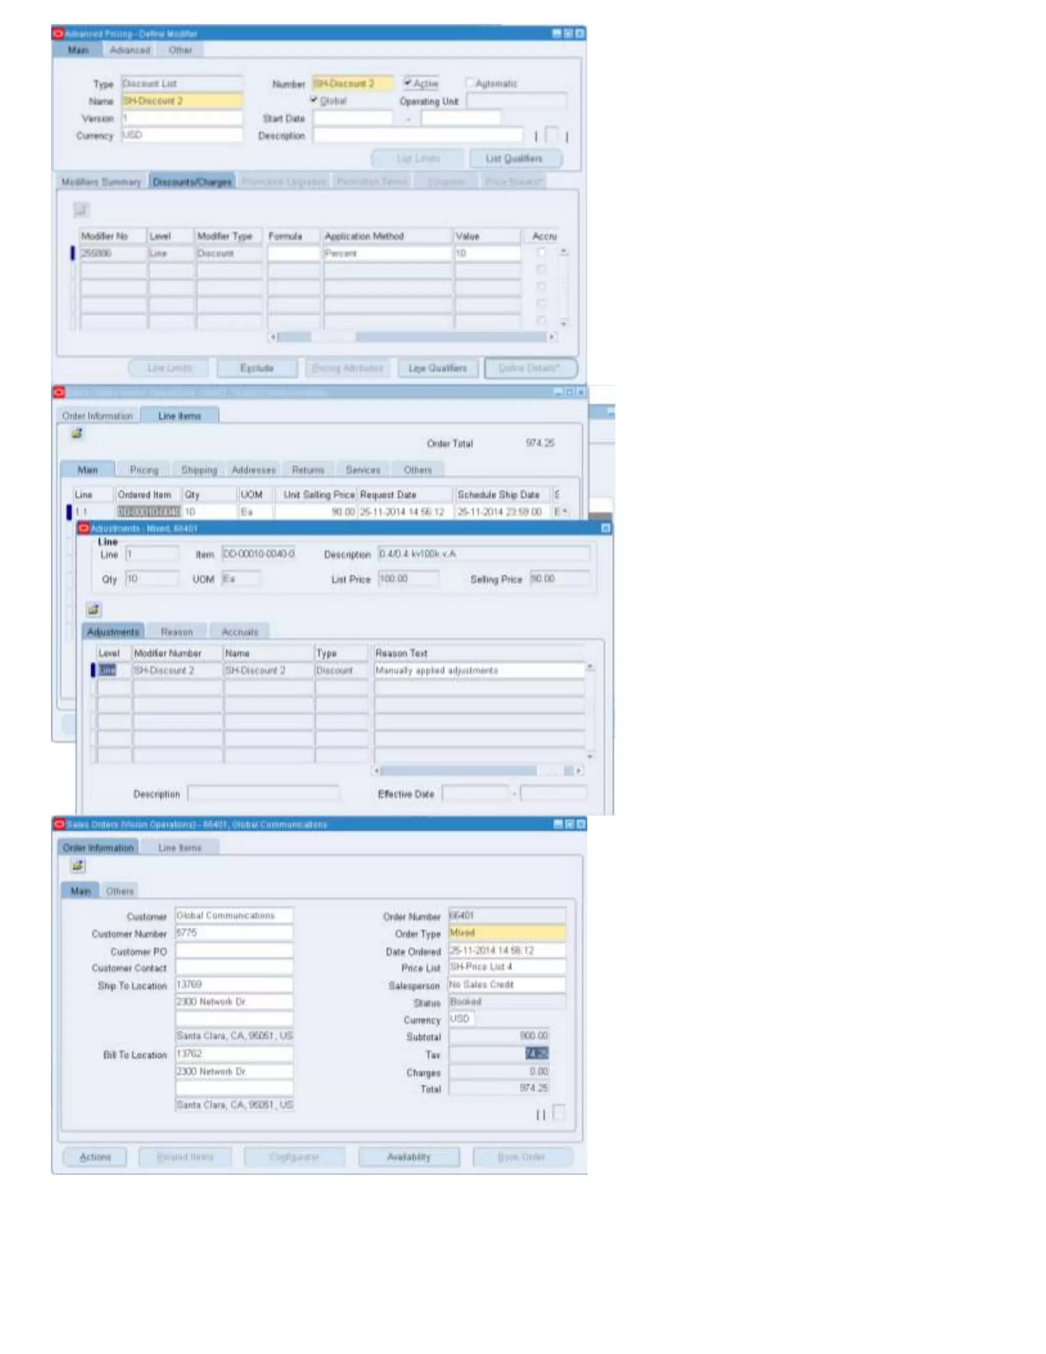Click the Oracle icon in the Define Modifier title bar

coord(58,34)
